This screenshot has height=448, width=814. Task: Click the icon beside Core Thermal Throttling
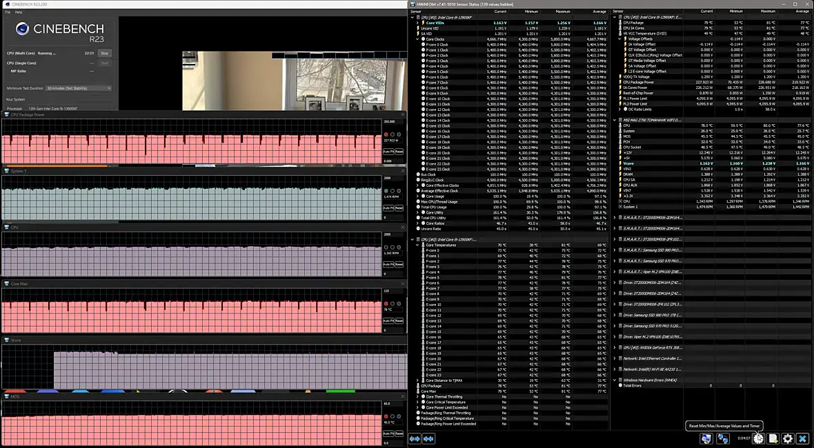click(423, 397)
